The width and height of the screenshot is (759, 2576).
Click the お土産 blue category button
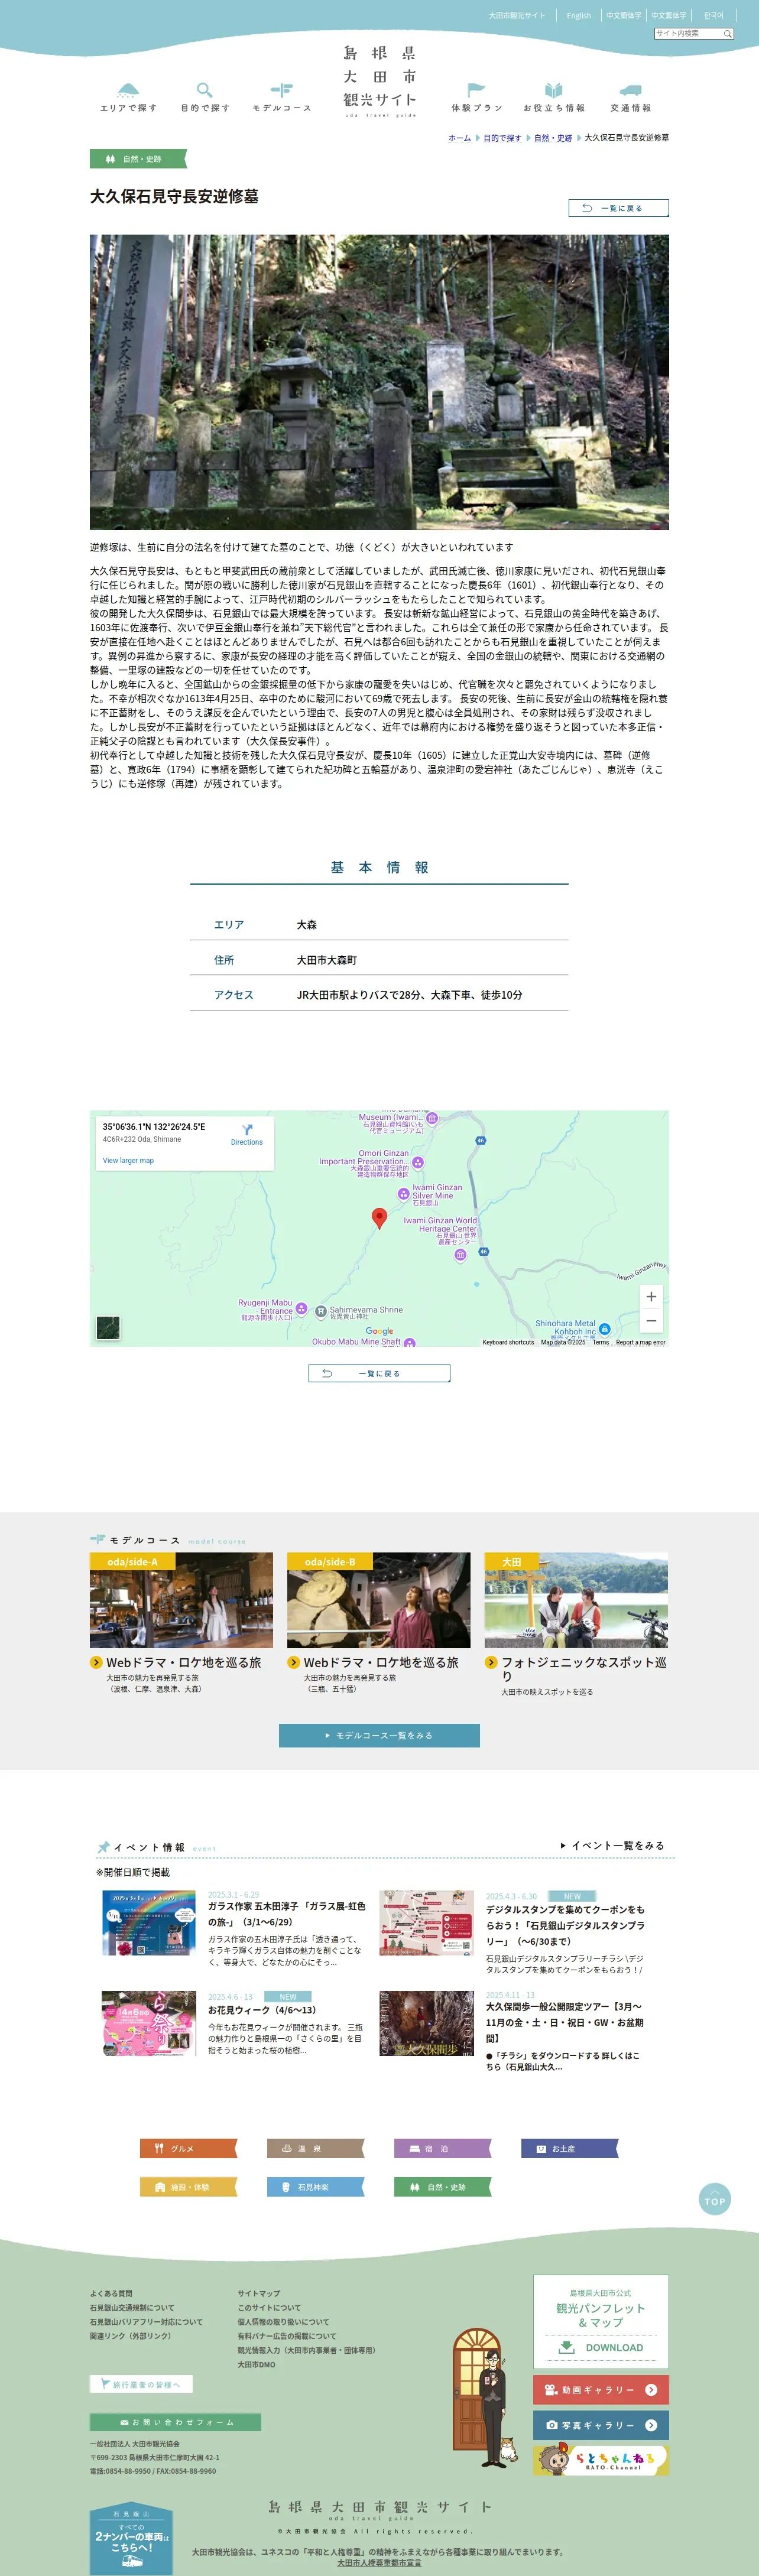[x=569, y=2148]
